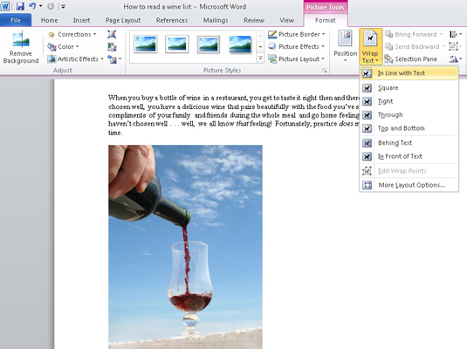
Task: Click the Undo arrow icon
Action: point(32,6)
